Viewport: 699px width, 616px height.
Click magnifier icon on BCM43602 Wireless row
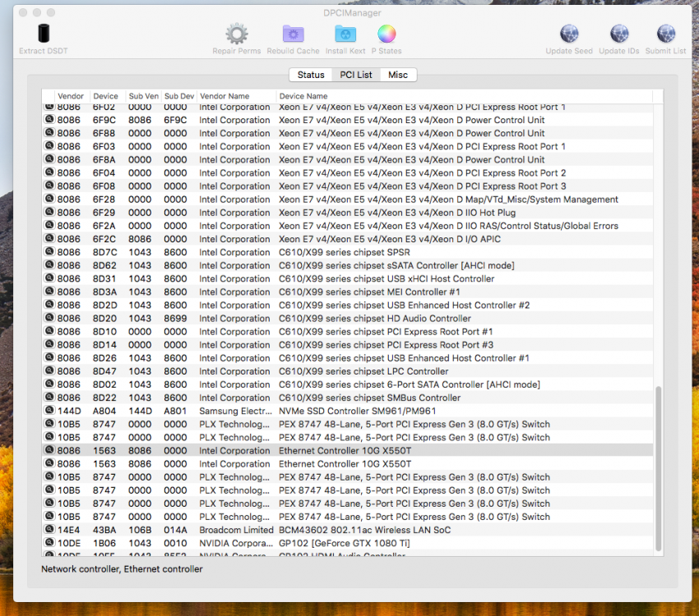click(x=49, y=529)
